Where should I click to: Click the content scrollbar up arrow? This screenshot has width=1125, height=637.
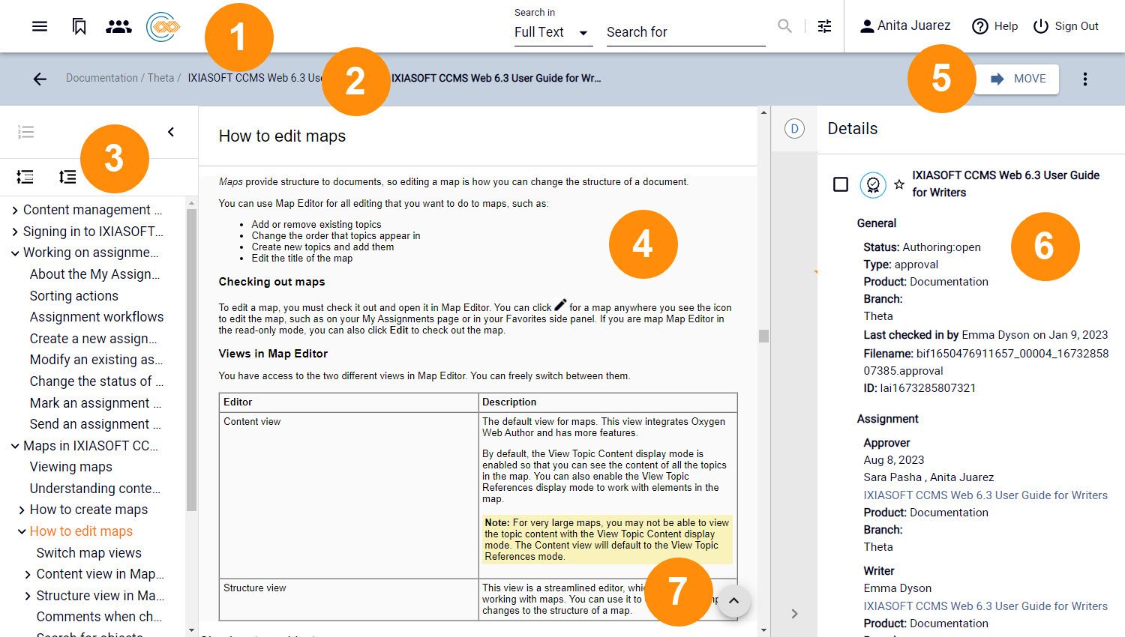(764, 112)
